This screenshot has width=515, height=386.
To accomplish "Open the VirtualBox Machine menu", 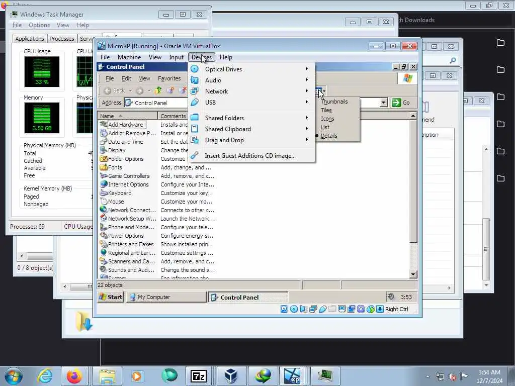I will [129, 57].
